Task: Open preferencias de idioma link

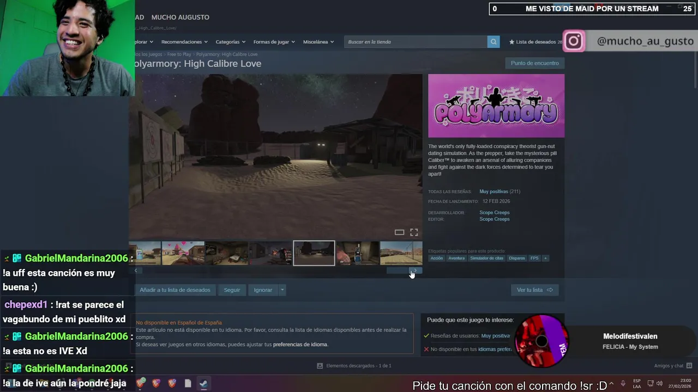Action: 300,345
